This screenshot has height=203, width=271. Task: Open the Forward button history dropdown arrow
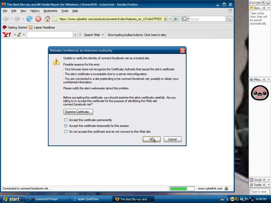pos(23,19)
